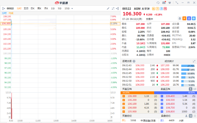Click help icon beside 逐笔交易
The width and height of the screenshot is (197, 123).
pos(134,61)
